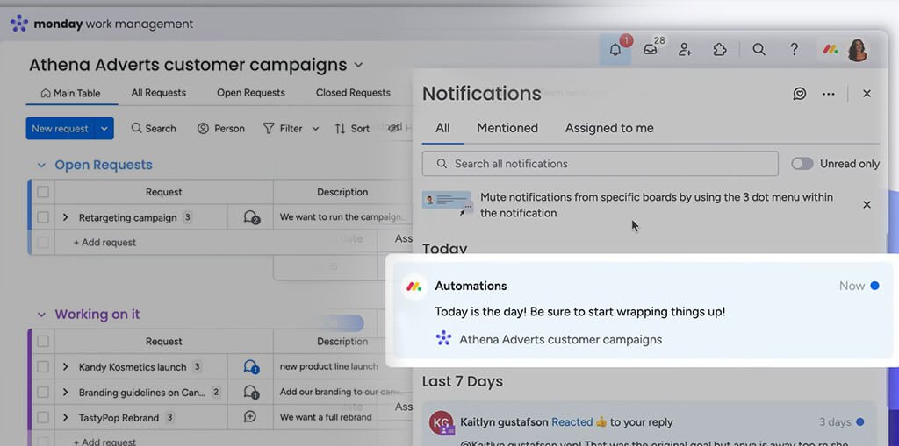Click the TastyPop Rebrand description cell
Image resolution: width=899 pixels, height=446 pixels.
pos(342,417)
